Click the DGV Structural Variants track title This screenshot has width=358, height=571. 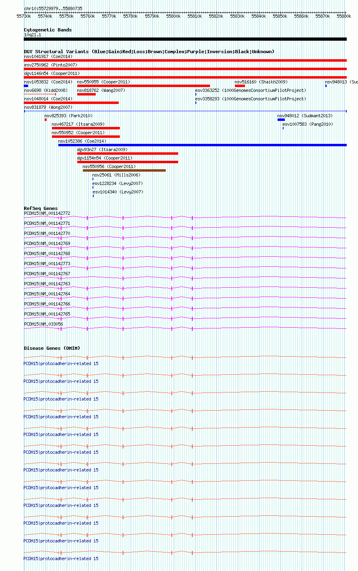point(149,52)
